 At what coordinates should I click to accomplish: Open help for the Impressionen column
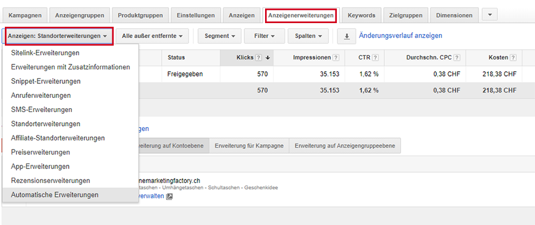336,58
